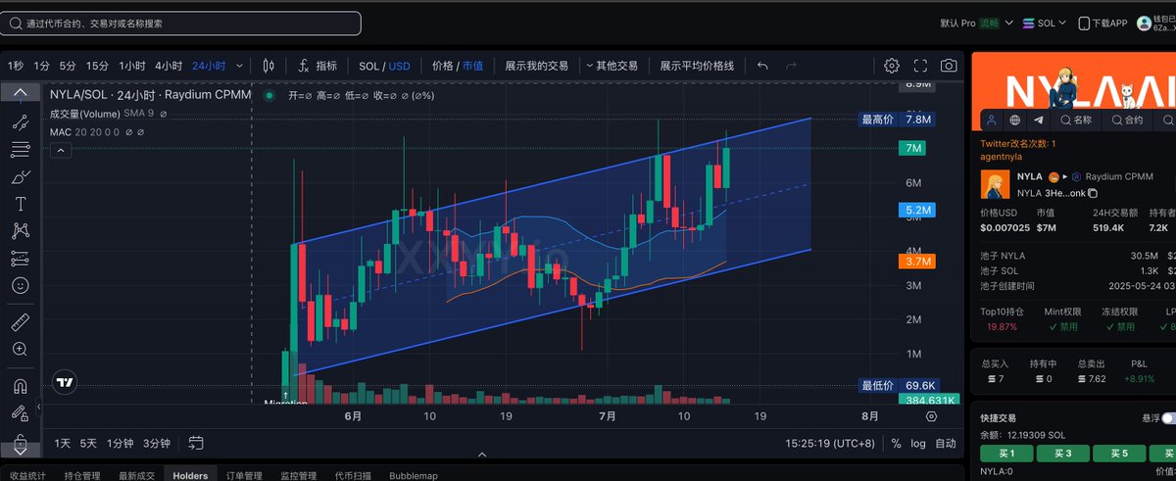The width and height of the screenshot is (1176, 481).
Task: Open the Bubblemap tab
Action: click(413, 475)
